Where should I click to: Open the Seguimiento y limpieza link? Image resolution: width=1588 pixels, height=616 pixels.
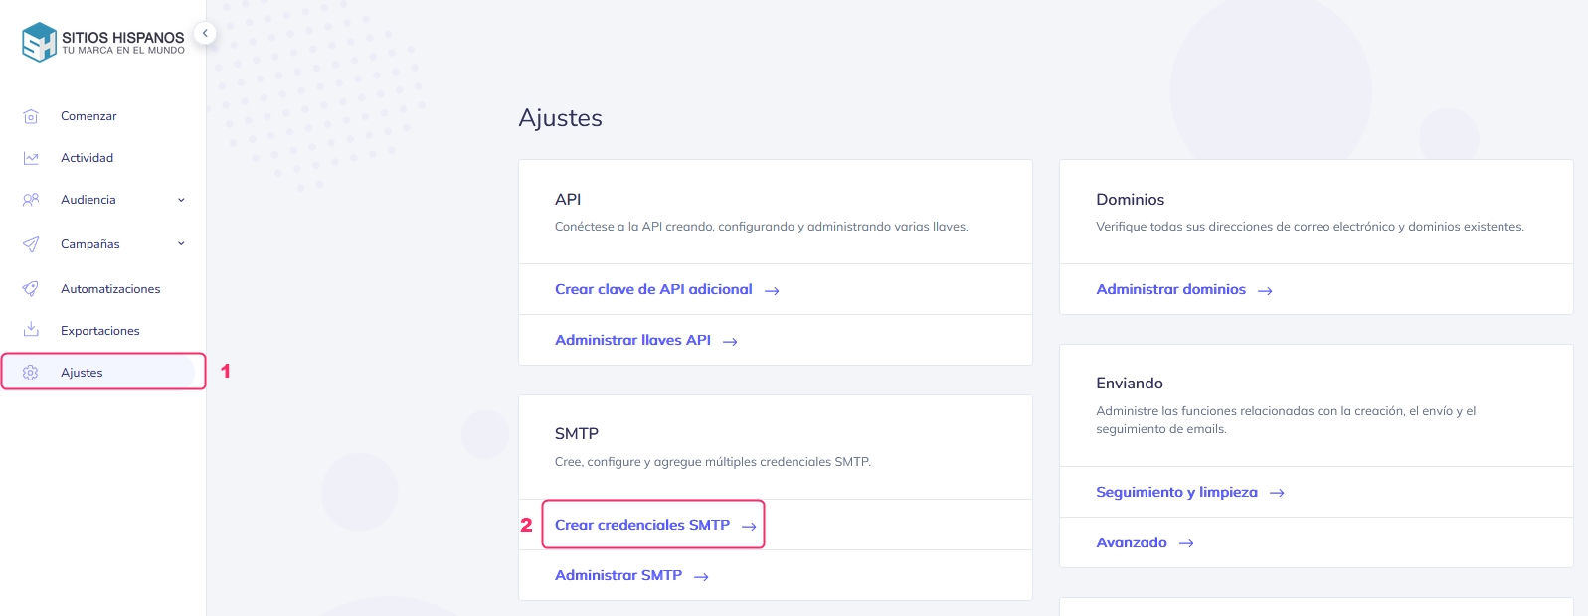click(x=1176, y=492)
